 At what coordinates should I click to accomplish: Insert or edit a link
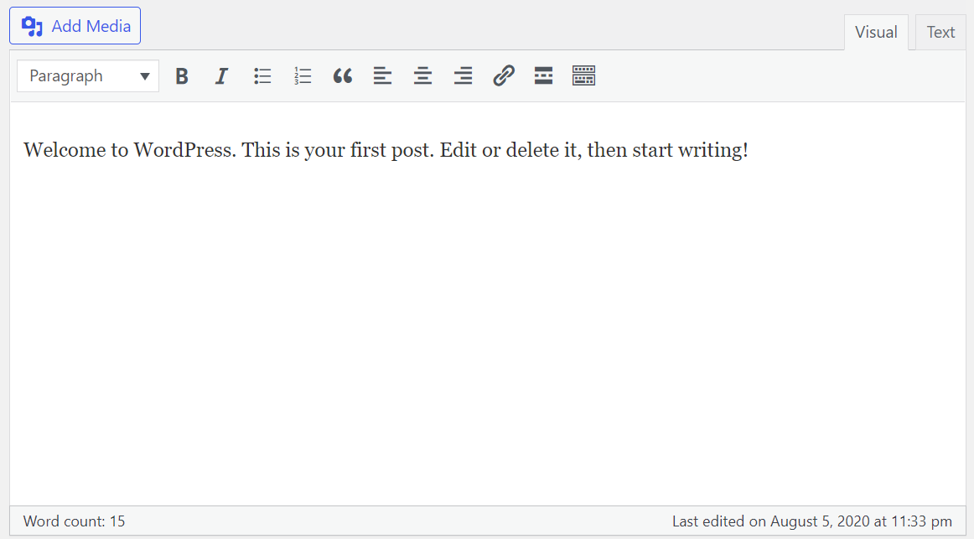point(504,75)
